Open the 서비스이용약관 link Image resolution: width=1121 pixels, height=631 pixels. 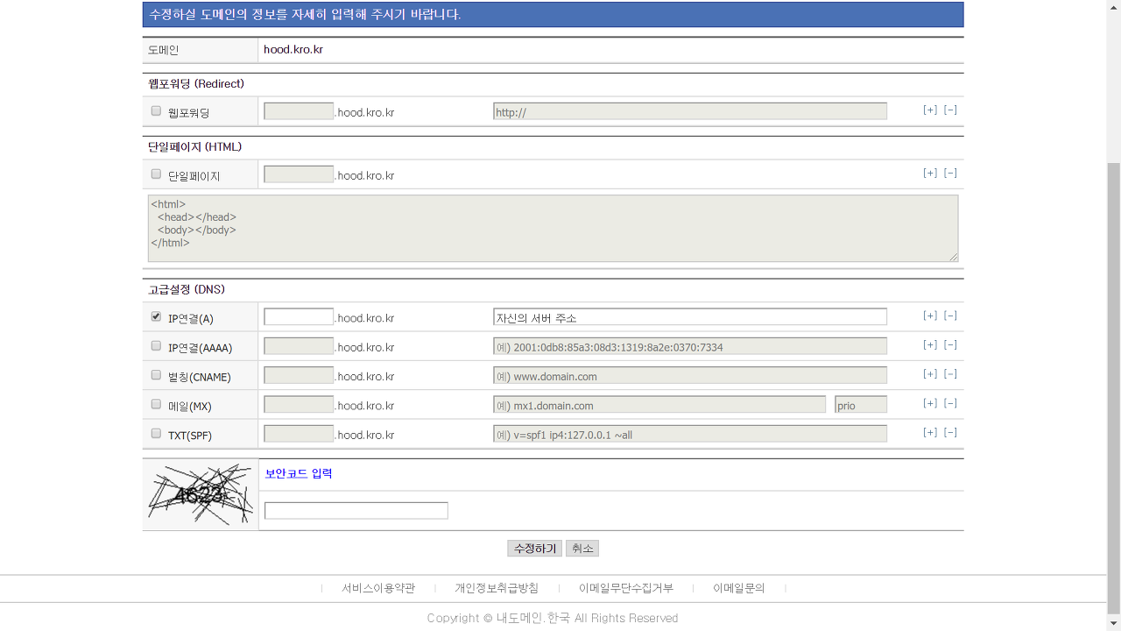point(378,588)
